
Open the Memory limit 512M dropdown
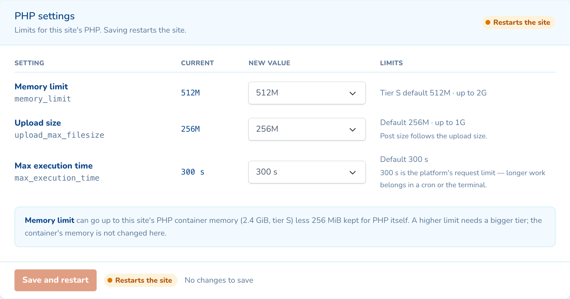pyautogui.click(x=307, y=93)
